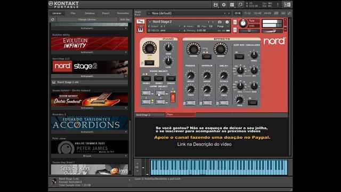Image resolution: width=341 pixels, height=192 pixels.
Task: Toggle the red Layer Lock switch
Action: pos(173,98)
